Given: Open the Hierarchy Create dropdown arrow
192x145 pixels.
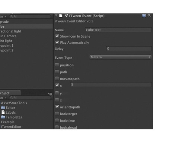Looking at the screenshot, I should [5, 16].
